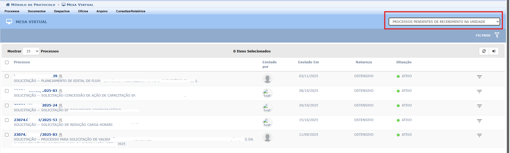Open the Processos menu
510x153 pixels.
(12, 11)
